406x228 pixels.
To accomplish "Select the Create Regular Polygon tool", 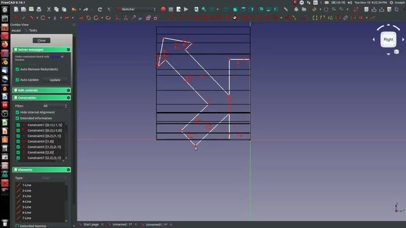I will [x=96, y=18].
